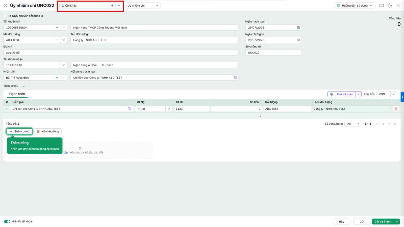
Task: Add a new voucher type with the plus icon beside Chi khác
Action: [112, 6]
